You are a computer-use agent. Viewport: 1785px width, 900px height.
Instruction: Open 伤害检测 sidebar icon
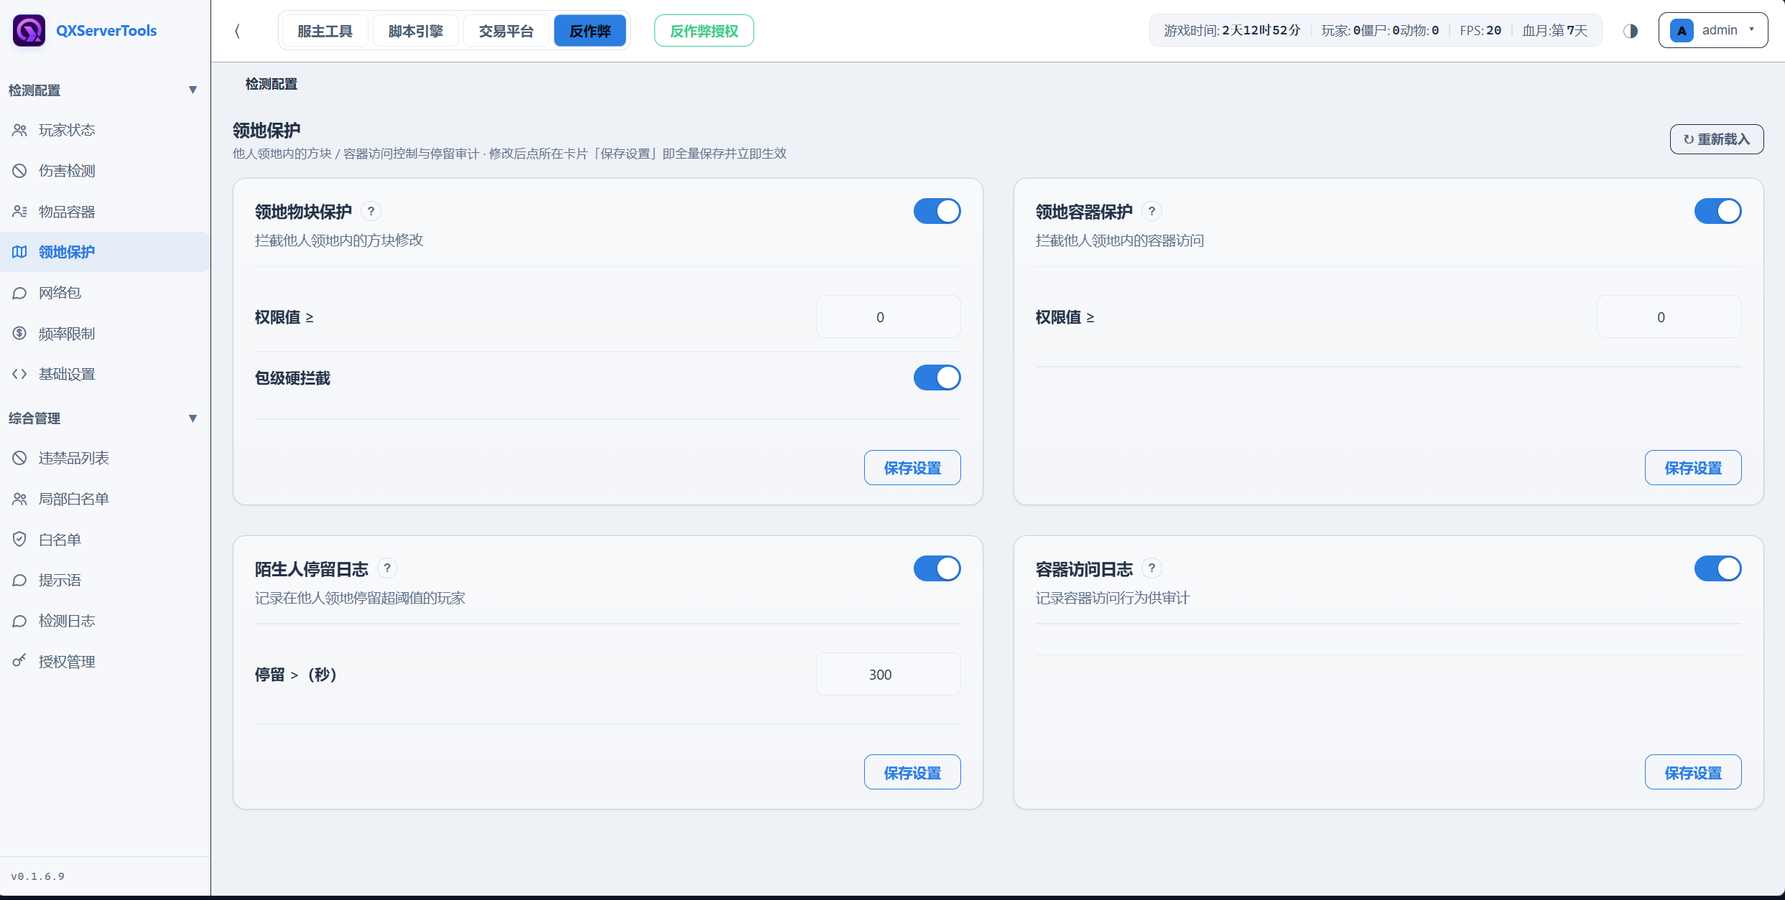19,171
